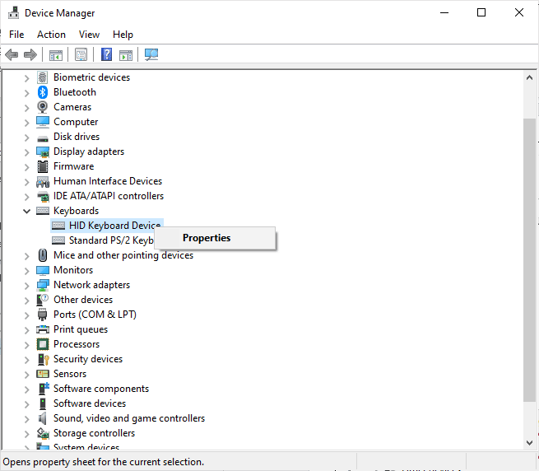
Task: Open the View menu
Action: pos(89,35)
